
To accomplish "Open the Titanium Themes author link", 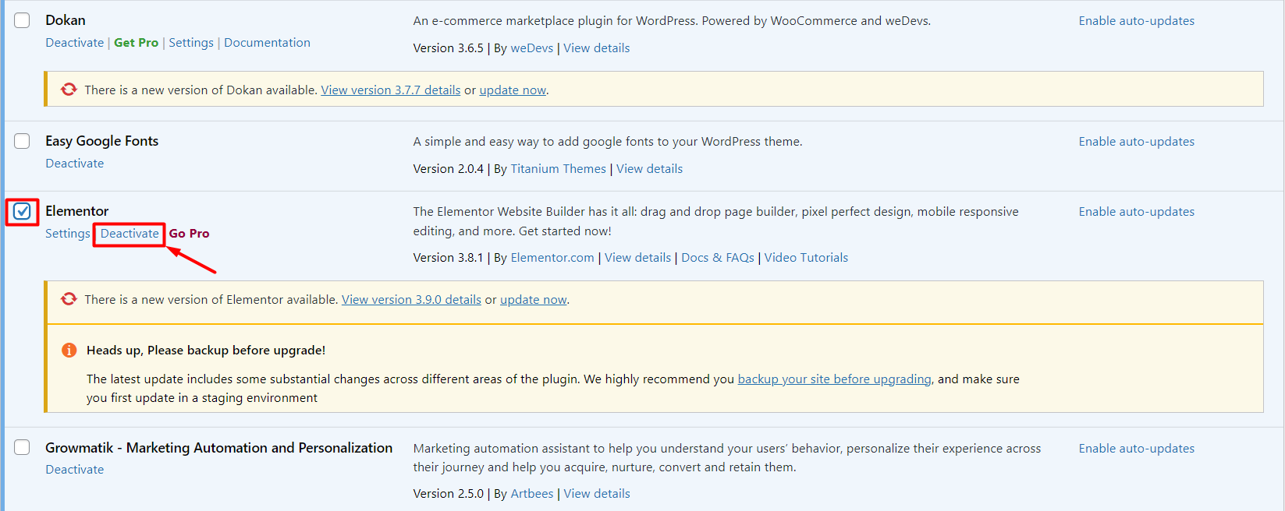I will click(558, 169).
